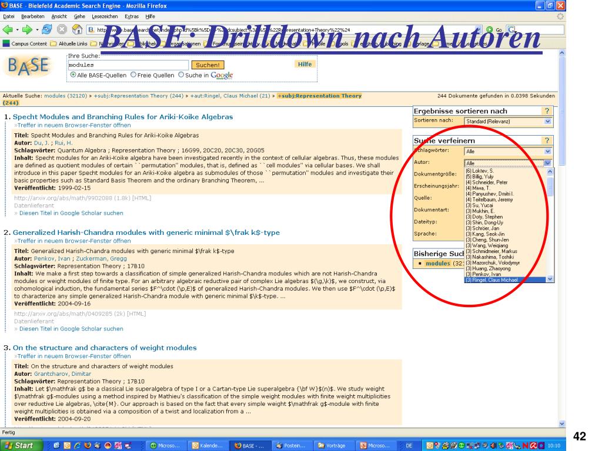
Task: Click modules link under Bisherige Suche
Action: click(x=437, y=263)
